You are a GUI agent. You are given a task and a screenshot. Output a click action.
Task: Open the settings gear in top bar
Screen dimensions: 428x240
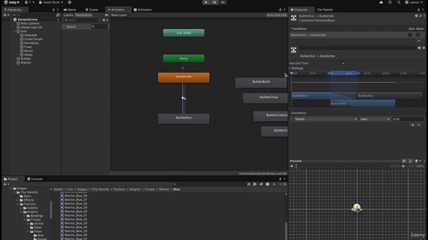tap(70, 2)
